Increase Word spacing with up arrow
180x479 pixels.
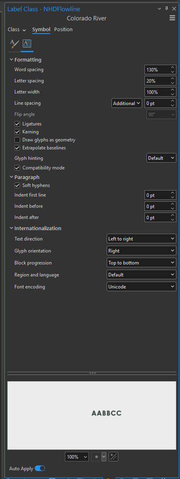[x=172, y=68]
